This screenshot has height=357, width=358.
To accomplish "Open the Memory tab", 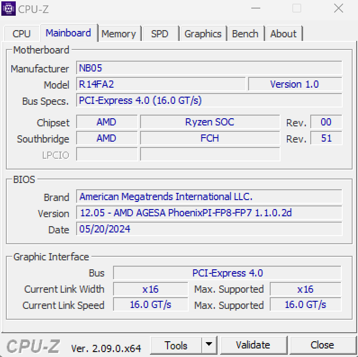I will (x=119, y=34).
